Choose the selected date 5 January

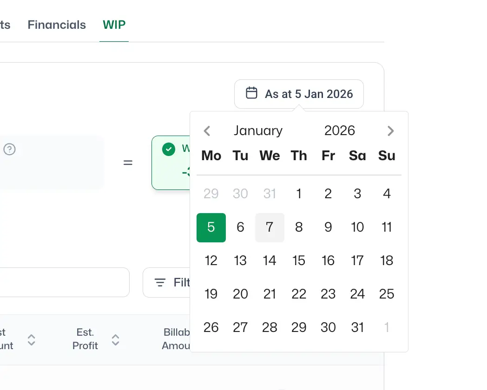point(211,227)
